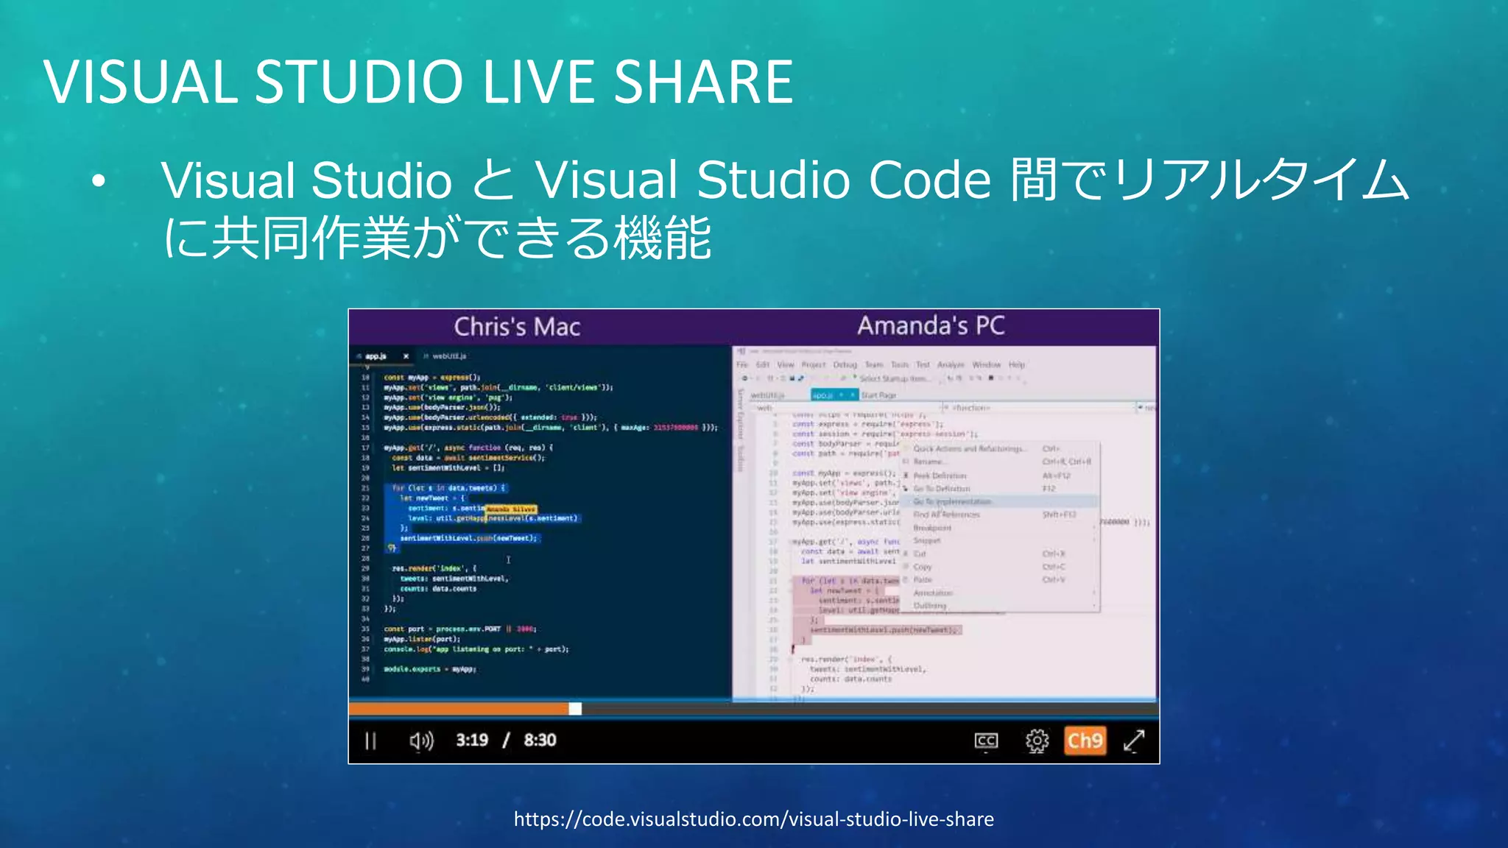Choose Go To Implementation in the context menu
Image resolution: width=1508 pixels, height=848 pixels.
click(x=1000, y=501)
